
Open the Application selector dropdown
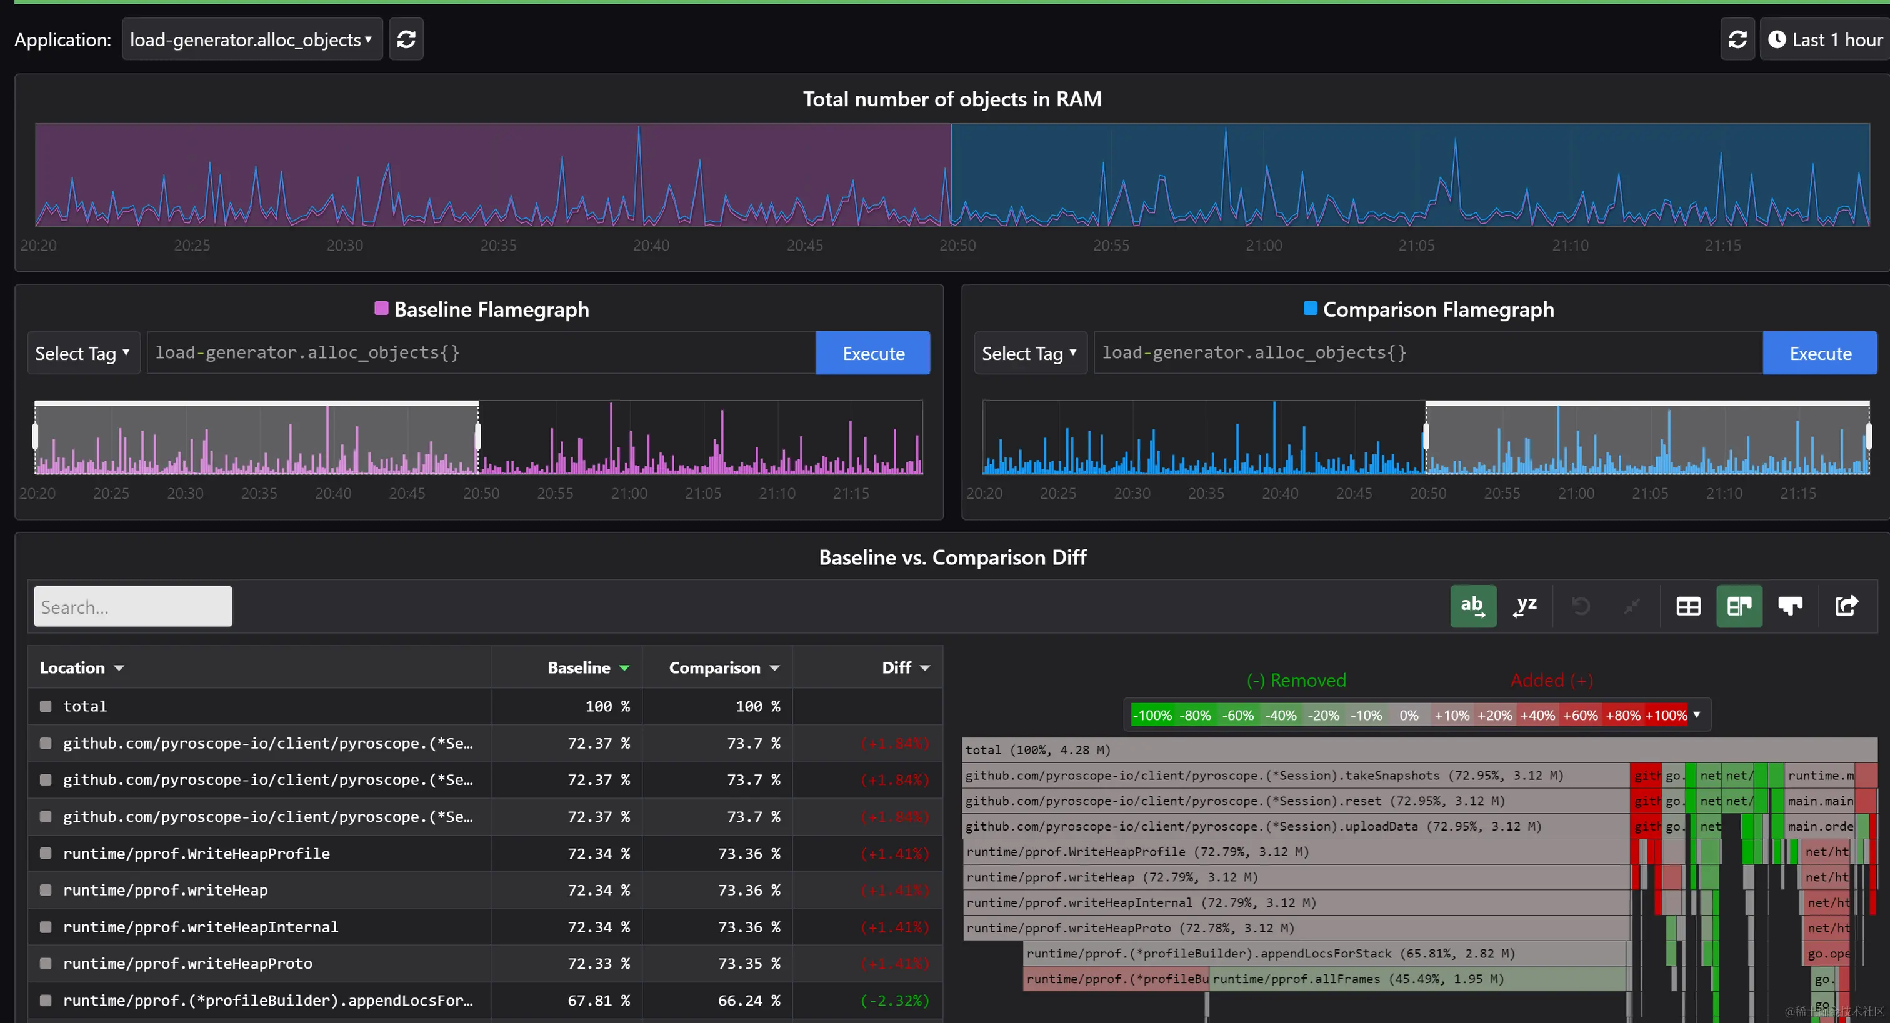click(x=252, y=39)
